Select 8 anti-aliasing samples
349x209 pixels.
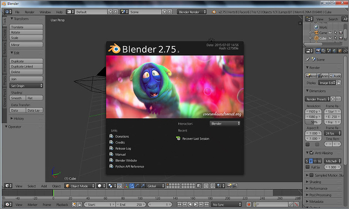coord(311,161)
